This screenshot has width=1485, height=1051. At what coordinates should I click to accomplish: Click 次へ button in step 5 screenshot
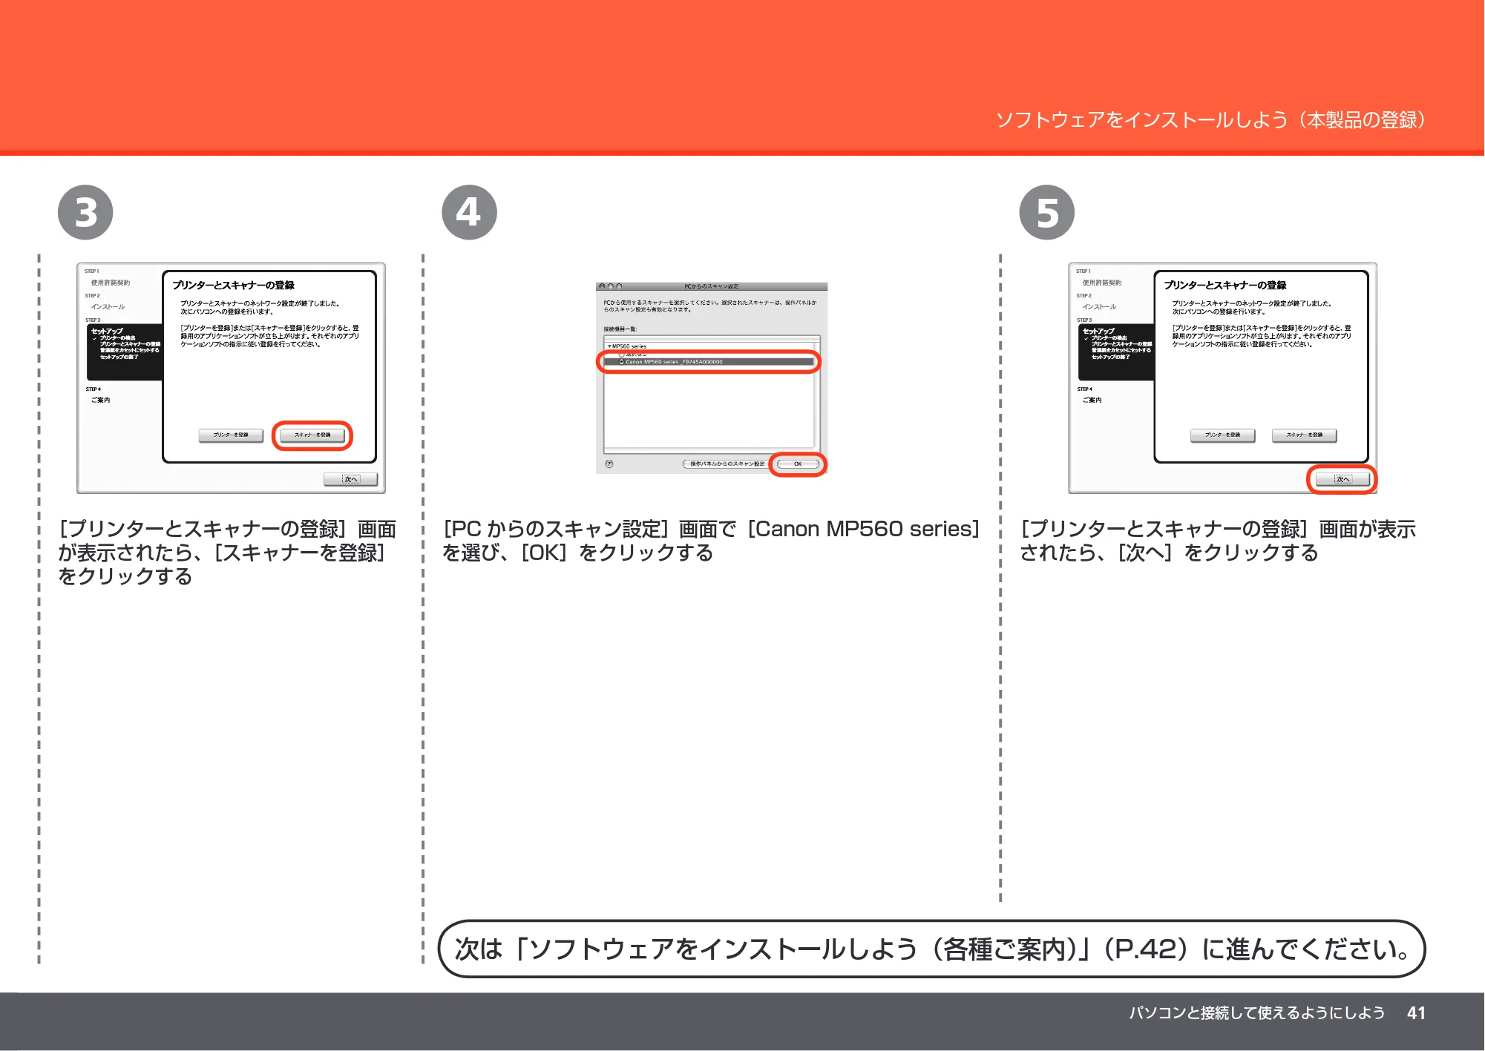coord(1342,479)
